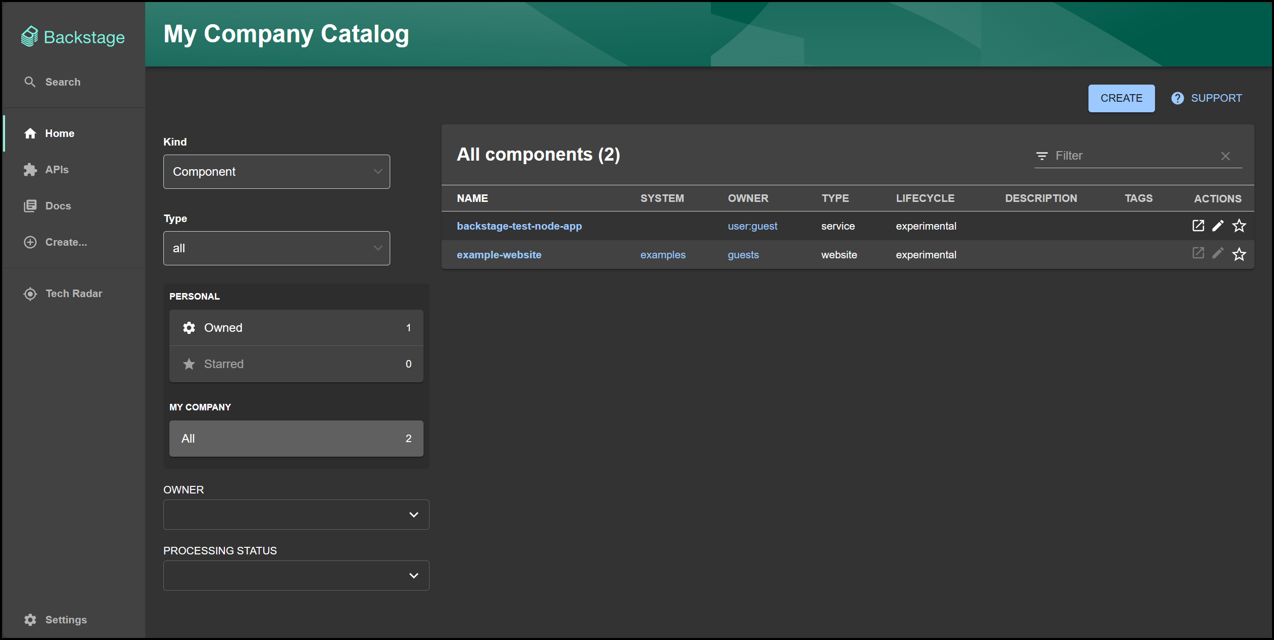Open backstage-test-node-app source in new tab
Screen dimensions: 1274x640
[x=1198, y=226]
